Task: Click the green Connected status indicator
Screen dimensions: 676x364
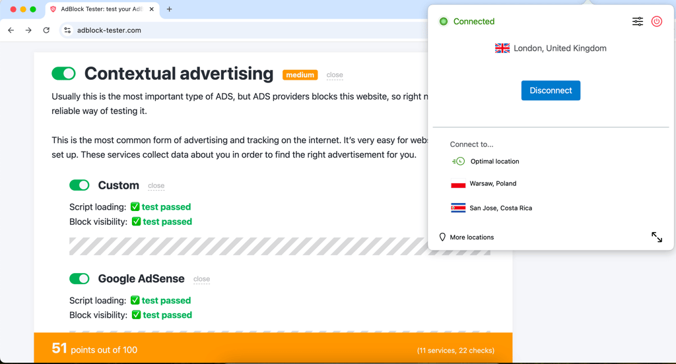Action: coord(444,22)
